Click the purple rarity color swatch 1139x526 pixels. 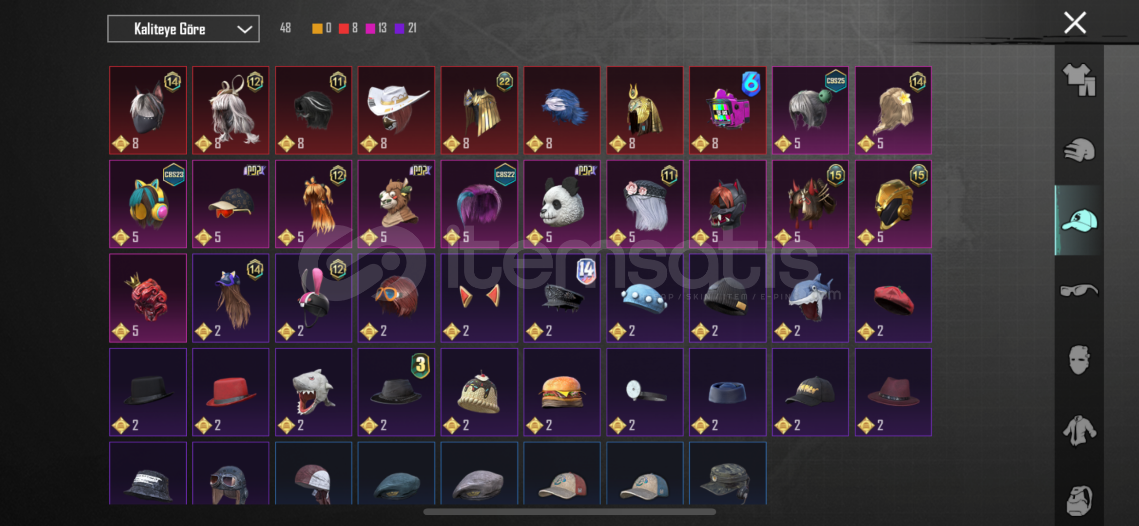399,28
